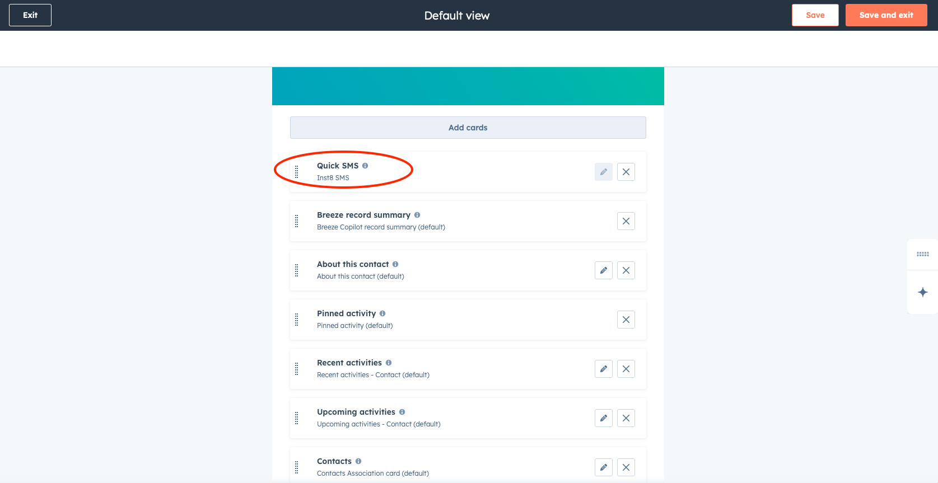Exit the default view editor
Viewport: 938px width, 483px height.
pyautogui.click(x=30, y=15)
